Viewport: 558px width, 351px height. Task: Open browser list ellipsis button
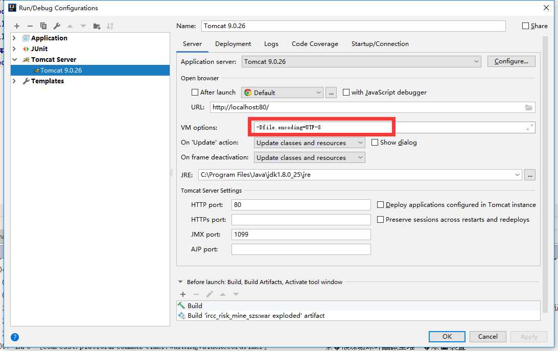tap(331, 92)
